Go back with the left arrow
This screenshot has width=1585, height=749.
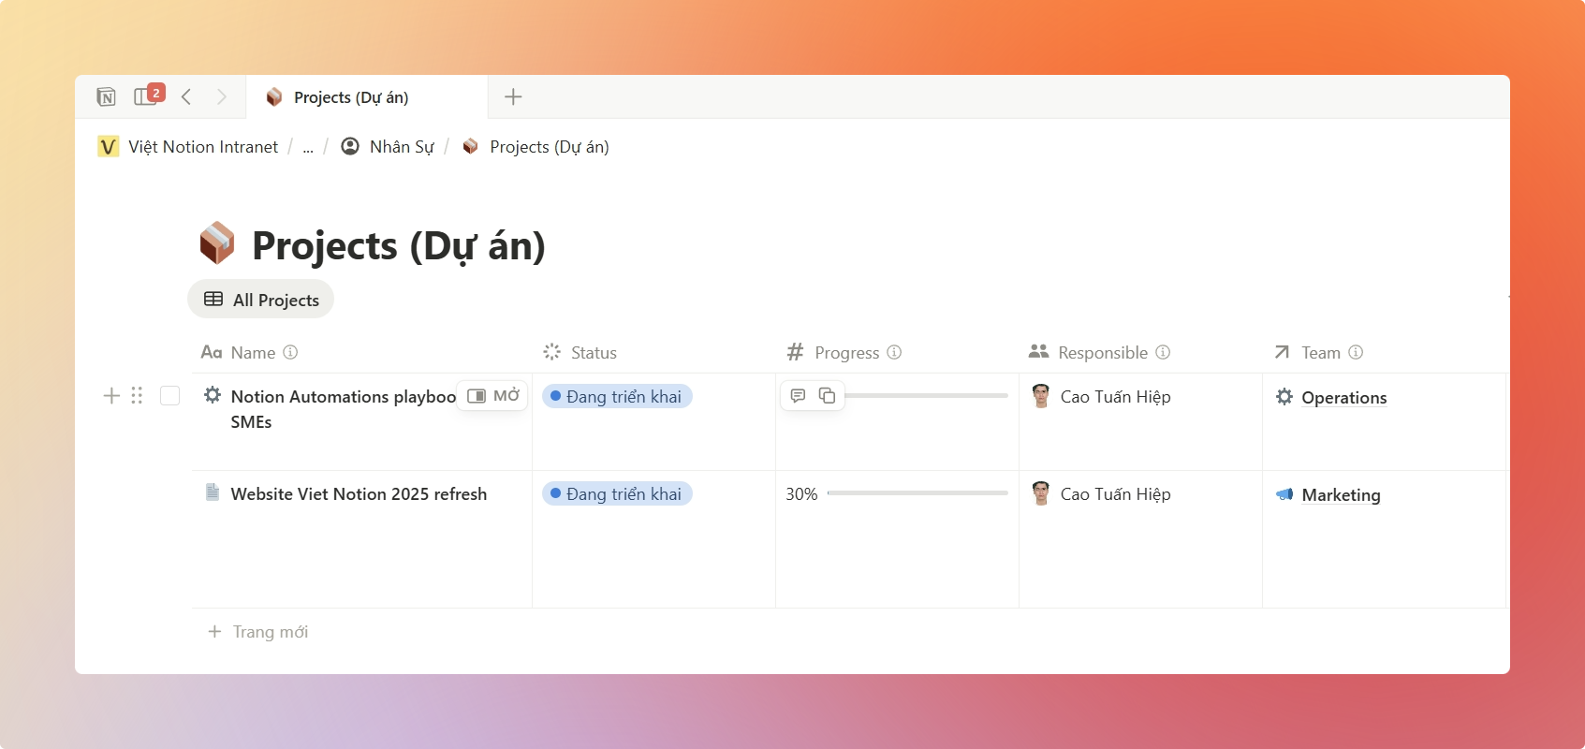(186, 96)
